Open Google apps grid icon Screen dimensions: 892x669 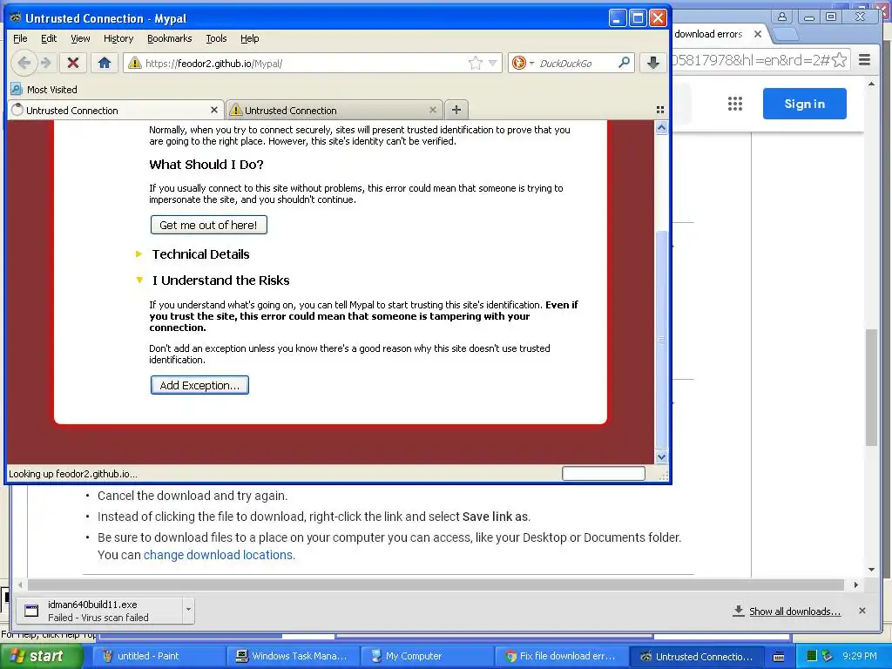coord(735,104)
